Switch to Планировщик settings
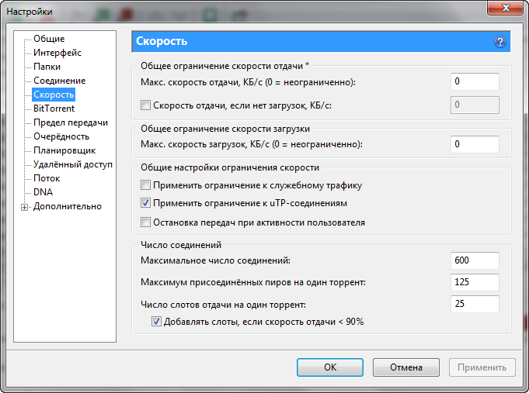 tap(64, 150)
